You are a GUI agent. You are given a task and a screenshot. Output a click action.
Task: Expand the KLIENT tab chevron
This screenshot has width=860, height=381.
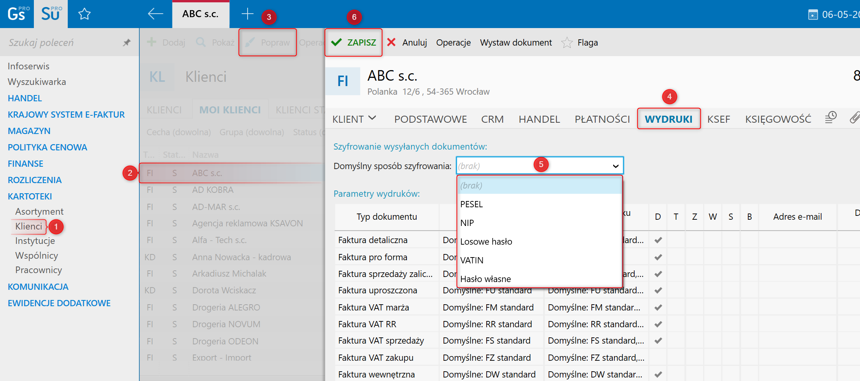[372, 118]
